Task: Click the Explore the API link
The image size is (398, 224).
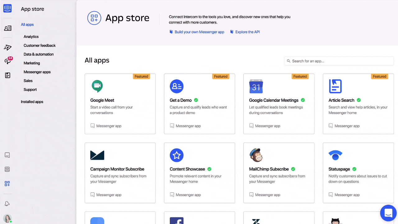Action: point(247,32)
